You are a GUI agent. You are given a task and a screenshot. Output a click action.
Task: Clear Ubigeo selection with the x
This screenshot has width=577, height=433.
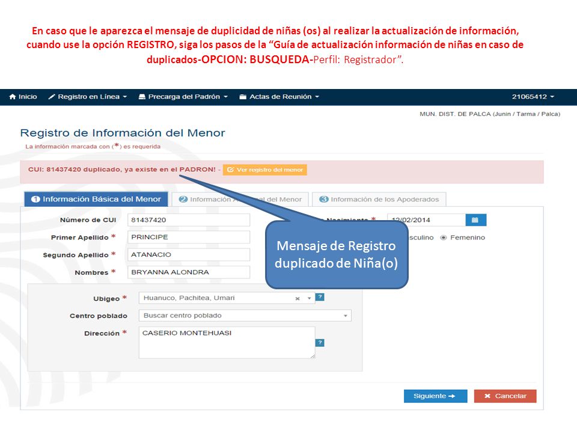point(298,299)
